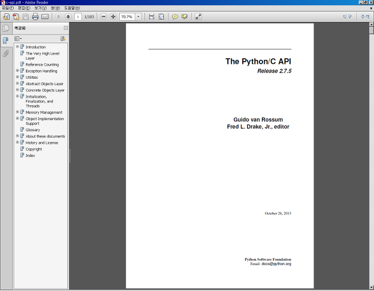Print the document with printer icon
The height and width of the screenshot is (291, 374).
pos(35,17)
